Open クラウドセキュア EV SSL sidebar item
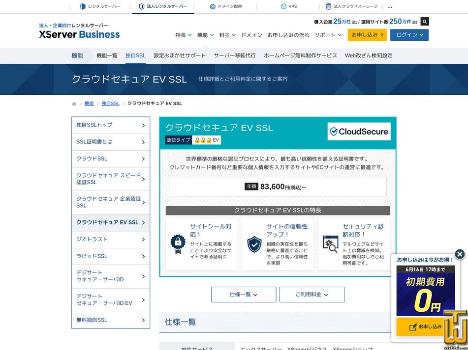 tap(111, 223)
